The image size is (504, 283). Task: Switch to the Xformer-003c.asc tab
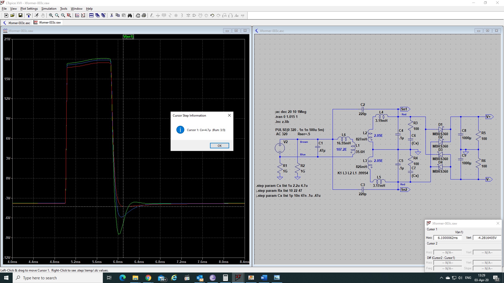17,23
